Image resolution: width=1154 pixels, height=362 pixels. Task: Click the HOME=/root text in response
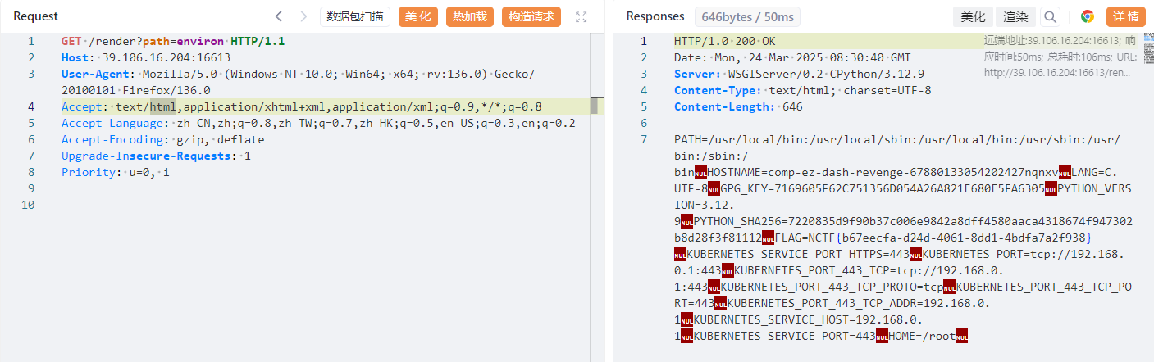coord(922,336)
